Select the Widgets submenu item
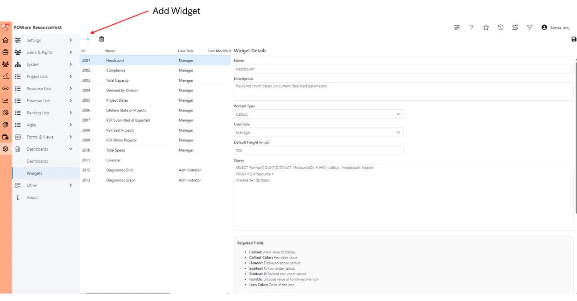Image resolution: width=577 pixels, height=301 pixels. click(x=46, y=173)
